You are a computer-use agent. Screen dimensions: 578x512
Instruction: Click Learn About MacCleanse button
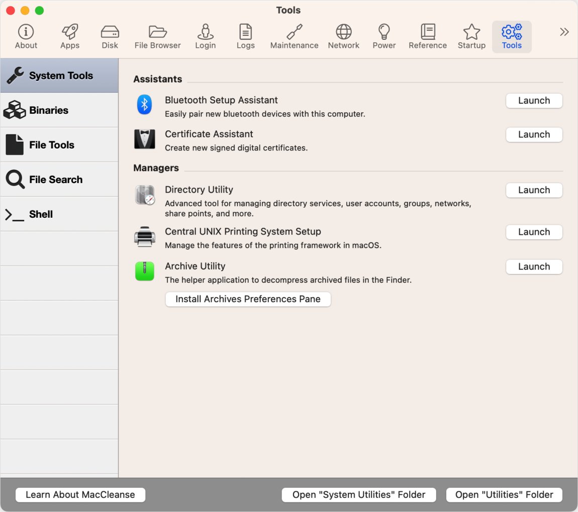(x=80, y=495)
